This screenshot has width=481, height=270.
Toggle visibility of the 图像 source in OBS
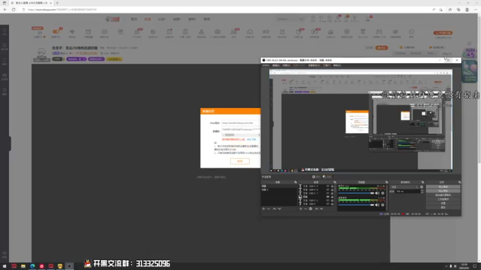point(328,197)
